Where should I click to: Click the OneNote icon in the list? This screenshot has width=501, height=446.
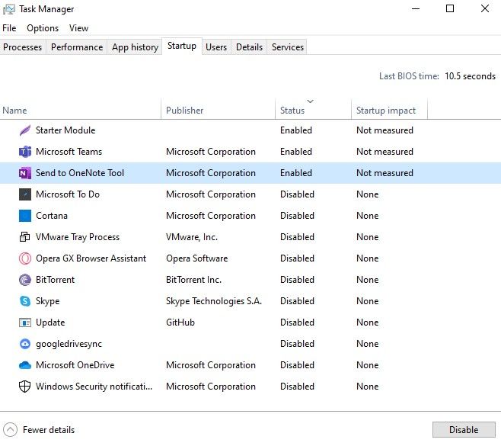pos(24,173)
